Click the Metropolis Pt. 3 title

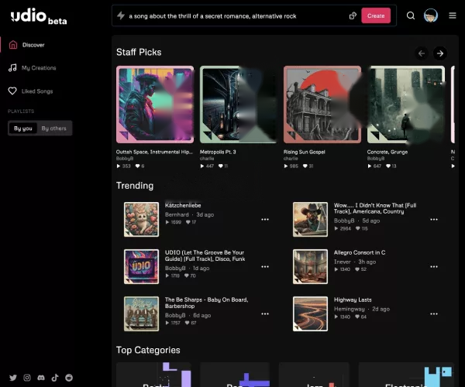(218, 152)
